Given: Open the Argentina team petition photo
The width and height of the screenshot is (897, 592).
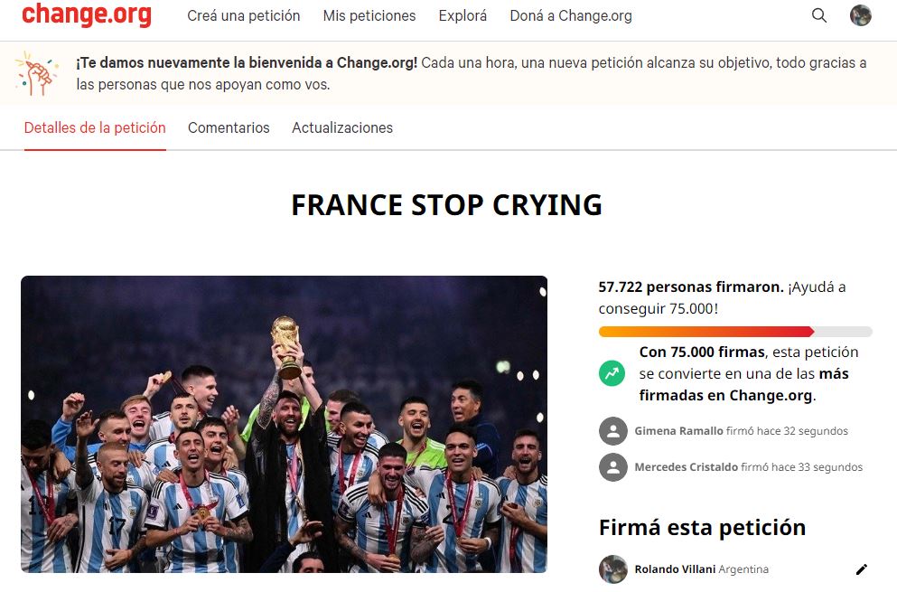Looking at the screenshot, I should (285, 424).
